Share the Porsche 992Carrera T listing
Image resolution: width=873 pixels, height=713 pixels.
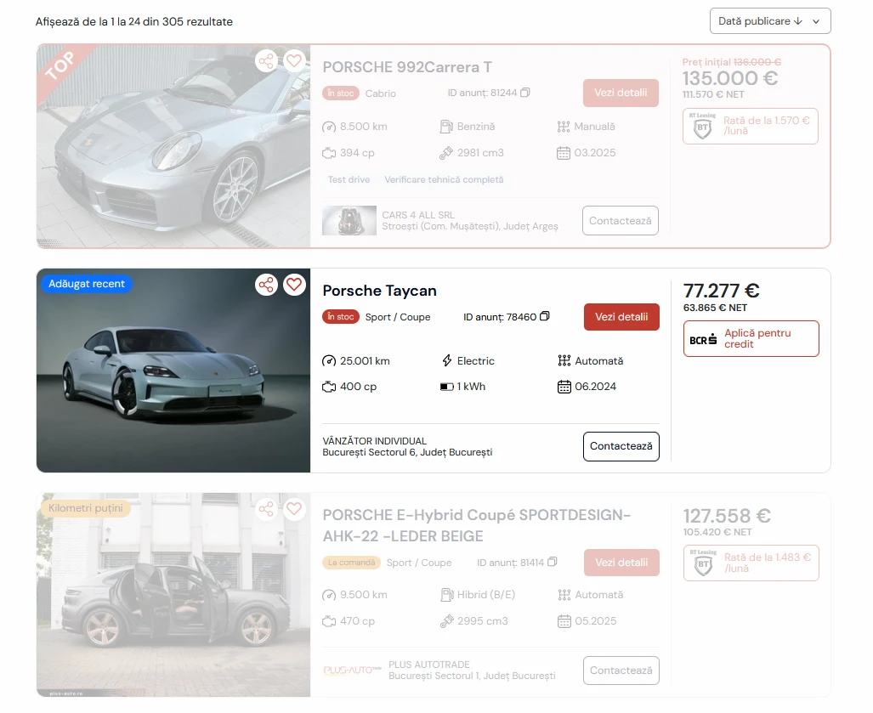[266, 60]
